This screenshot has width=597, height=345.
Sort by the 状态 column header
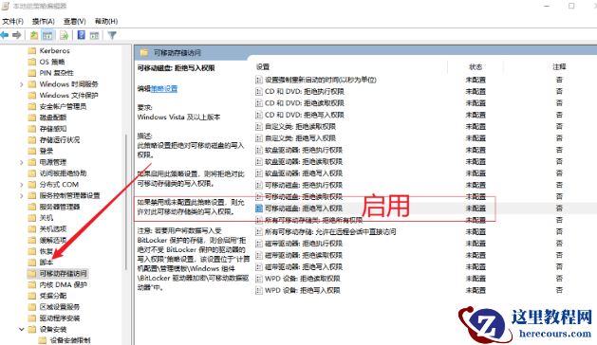476,67
